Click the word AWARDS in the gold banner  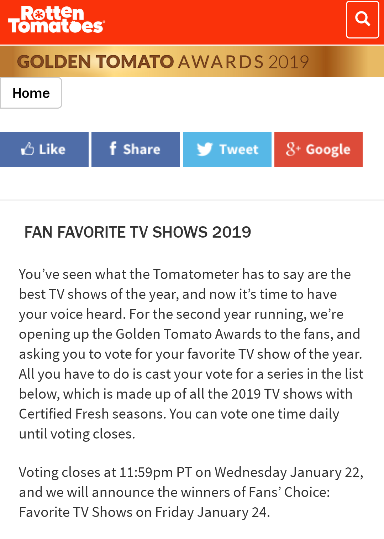coord(221,62)
